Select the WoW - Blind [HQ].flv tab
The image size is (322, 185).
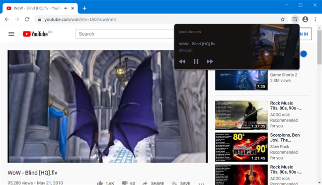pyautogui.click(x=40, y=8)
